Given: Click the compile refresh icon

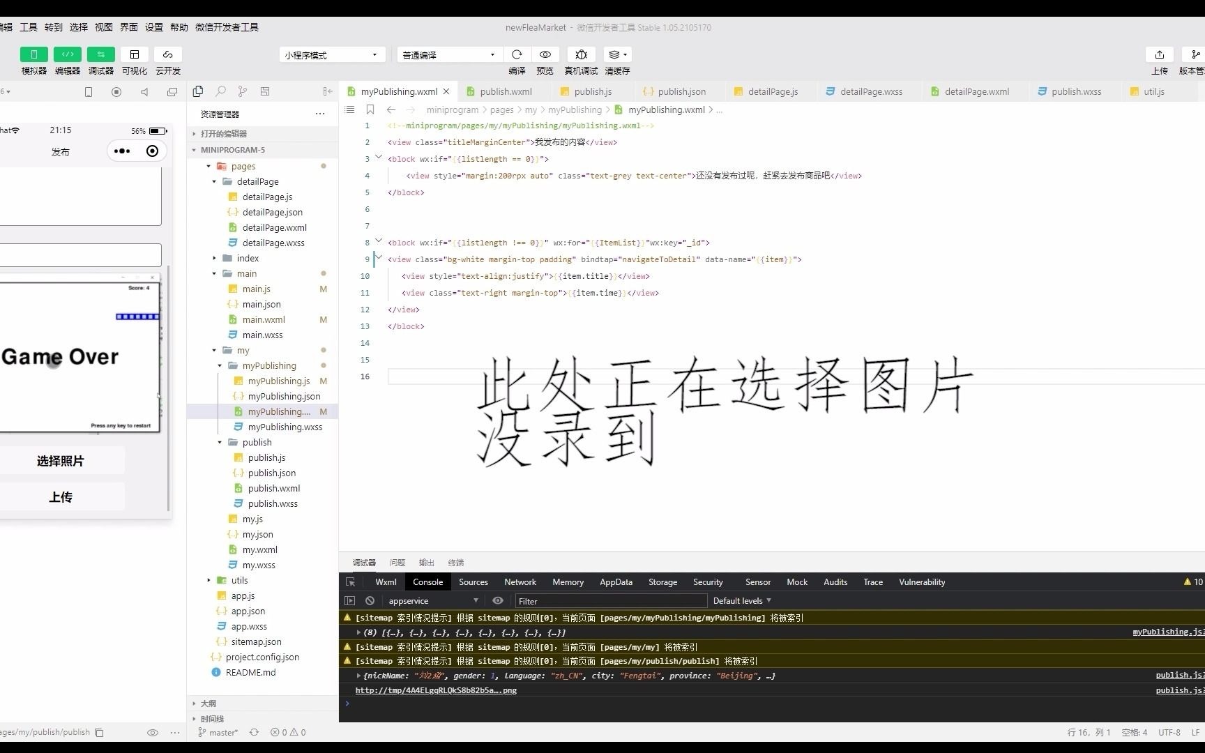Looking at the screenshot, I should (x=517, y=54).
